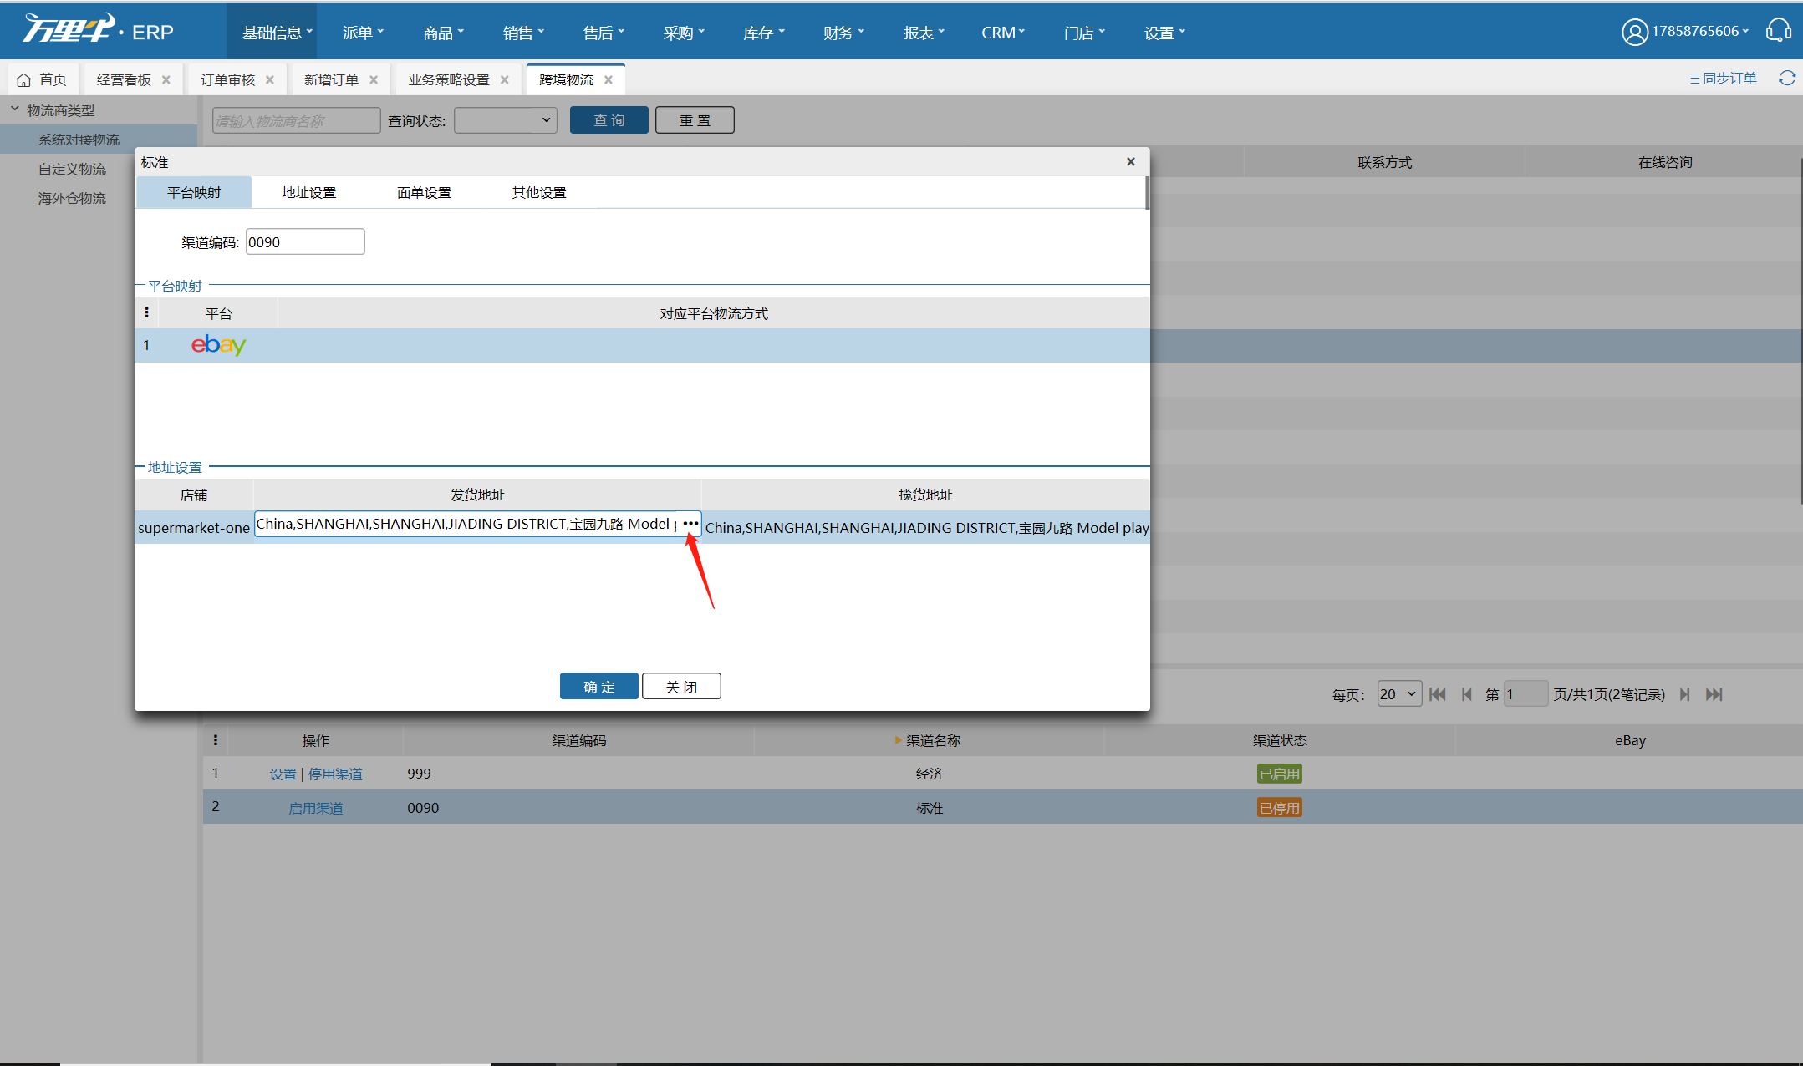Click the 万里牛 ERP logo
The height and width of the screenshot is (1066, 1803).
[x=98, y=30]
